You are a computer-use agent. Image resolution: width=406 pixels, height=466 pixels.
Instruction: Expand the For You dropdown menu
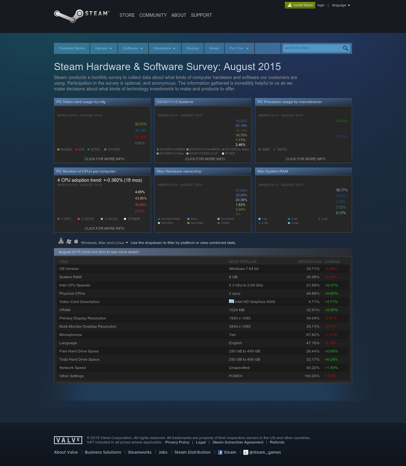click(x=239, y=48)
